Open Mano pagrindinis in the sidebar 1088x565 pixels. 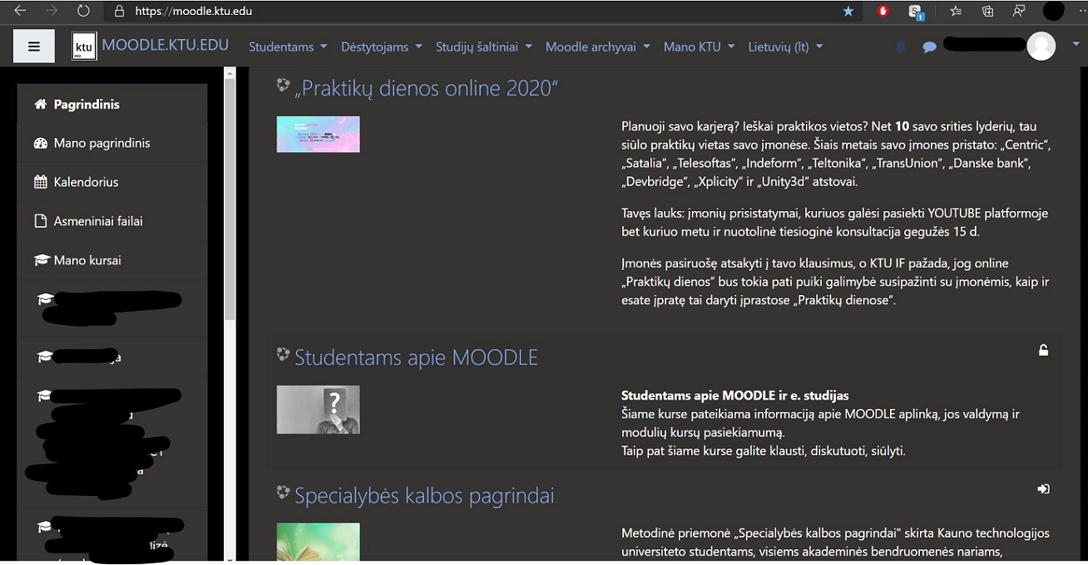(x=112, y=143)
